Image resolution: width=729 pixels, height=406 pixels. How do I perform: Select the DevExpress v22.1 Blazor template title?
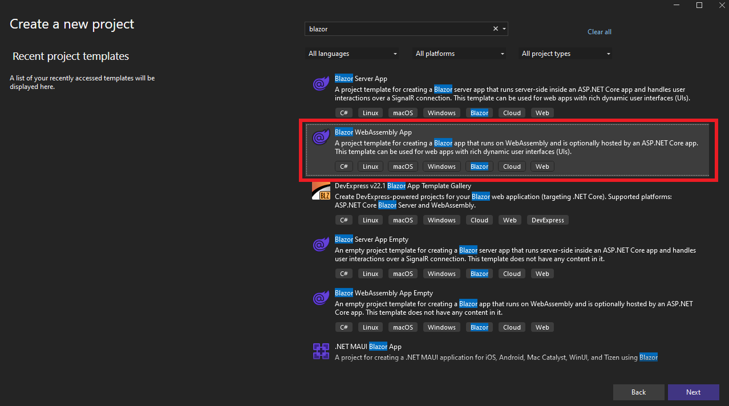(403, 186)
